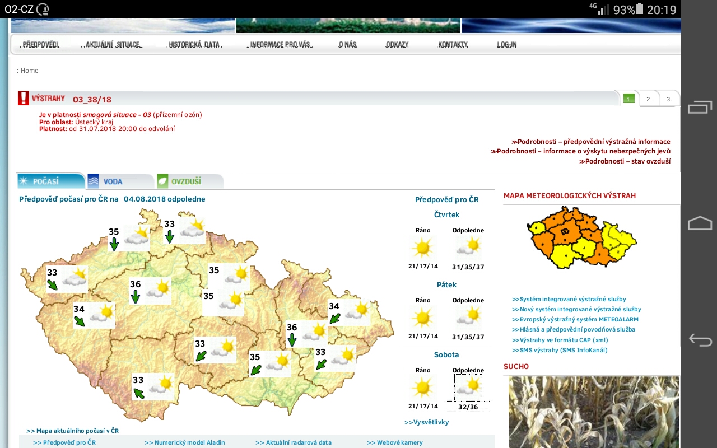The height and width of the screenshot is (448, 717).
Task: Click Sobota afternoon temperature 32/36
Action: click(x=468, y=407)
